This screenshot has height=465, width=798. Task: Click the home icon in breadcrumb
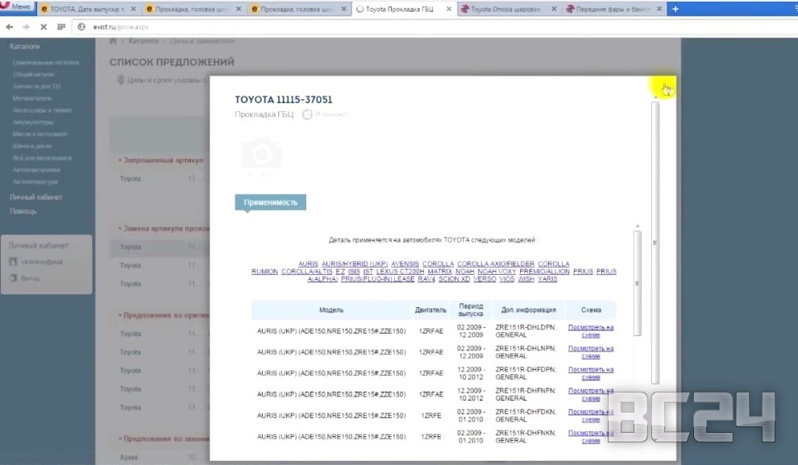[114, 40]
